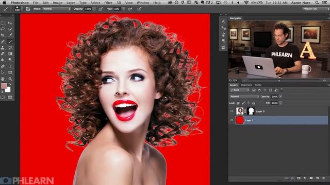Open the Layer menu
Image resolution: width=330 pixels, height=185 pixels.
coord(71,3)
